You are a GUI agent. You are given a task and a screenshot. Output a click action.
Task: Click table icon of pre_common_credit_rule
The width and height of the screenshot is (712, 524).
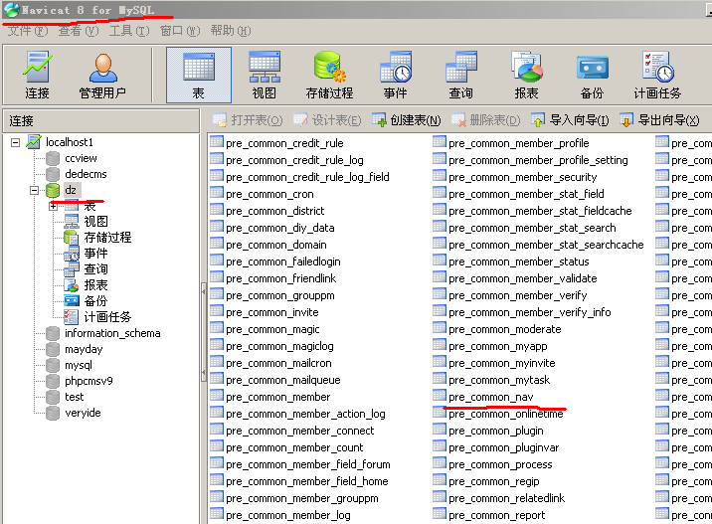coord(217,142)
